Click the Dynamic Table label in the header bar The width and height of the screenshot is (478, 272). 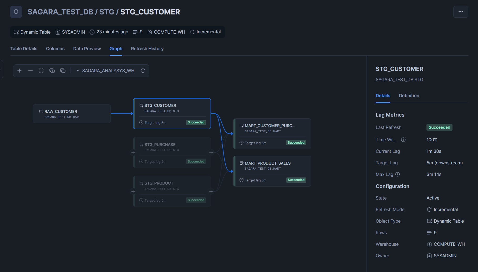coord(35,32)
